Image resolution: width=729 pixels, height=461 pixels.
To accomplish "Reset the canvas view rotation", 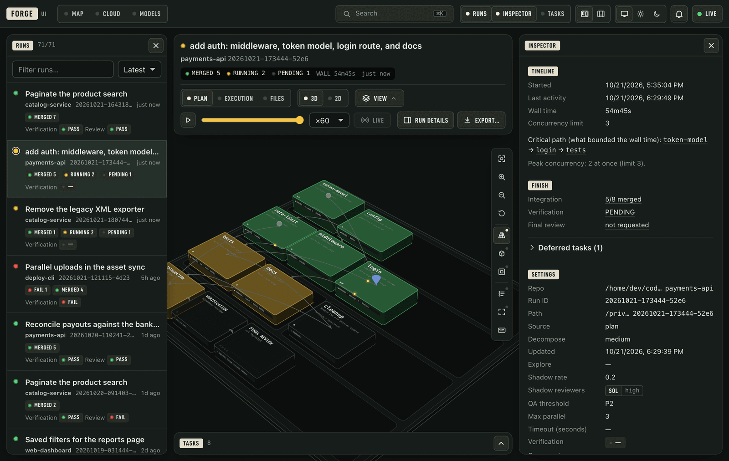I will [502, 213].
